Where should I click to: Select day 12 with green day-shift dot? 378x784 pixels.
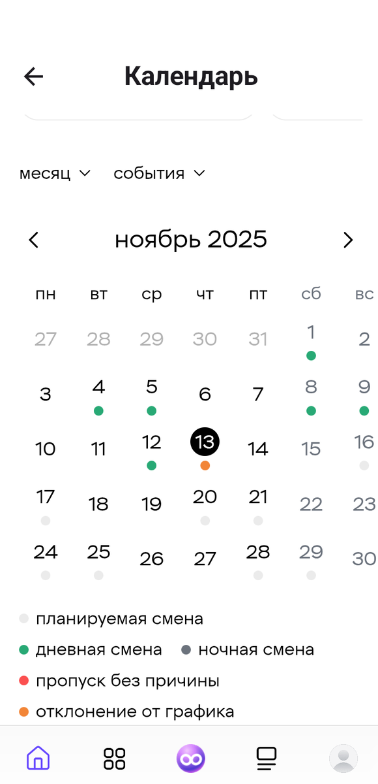(x=151, y=442)
